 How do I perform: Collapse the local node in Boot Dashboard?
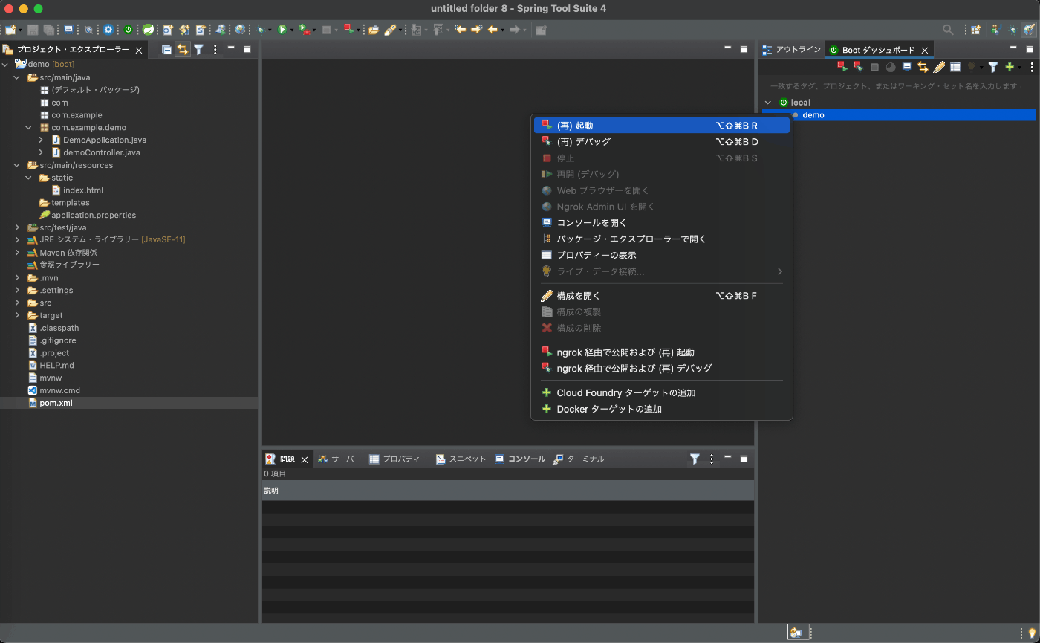(768, 103)
